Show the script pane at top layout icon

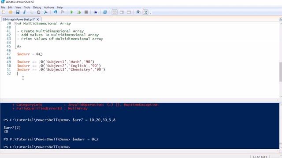[115, 12]
